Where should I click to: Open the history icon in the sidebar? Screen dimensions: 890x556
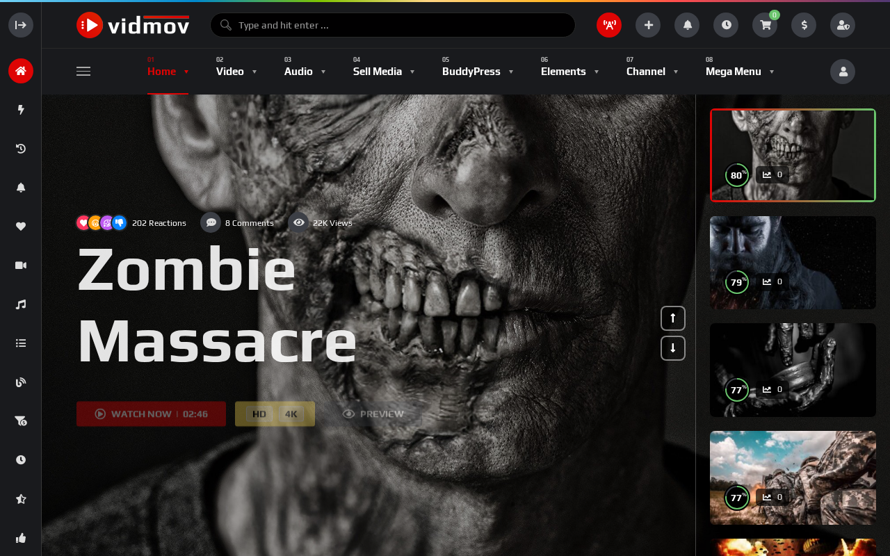(21, 149)
